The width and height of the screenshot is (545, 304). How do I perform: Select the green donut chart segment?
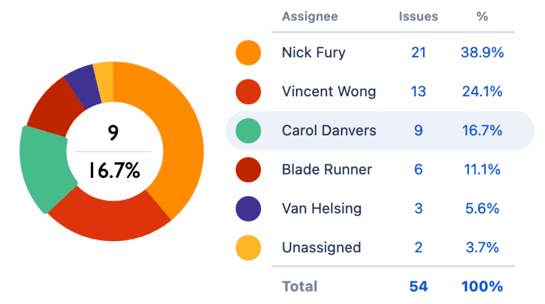[44, 169]
